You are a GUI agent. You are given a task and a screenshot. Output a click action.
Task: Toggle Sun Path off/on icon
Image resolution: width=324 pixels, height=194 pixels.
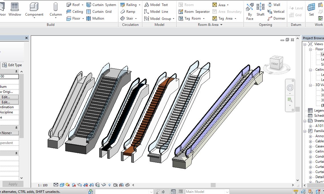(x=68, y=185)
